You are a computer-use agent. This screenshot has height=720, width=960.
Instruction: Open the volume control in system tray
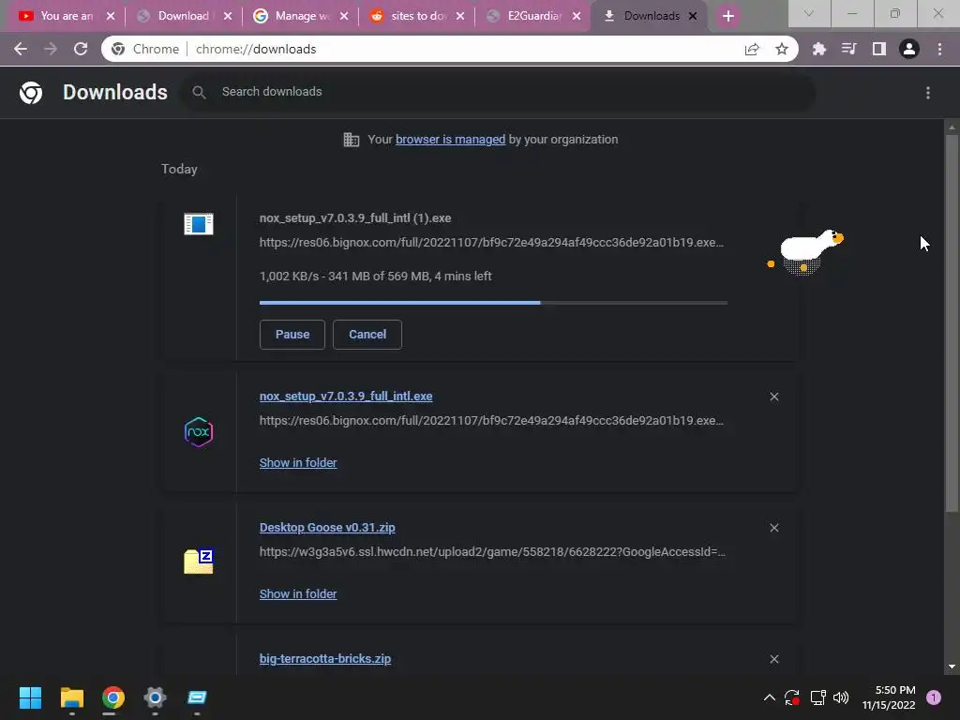coord(841,697)
